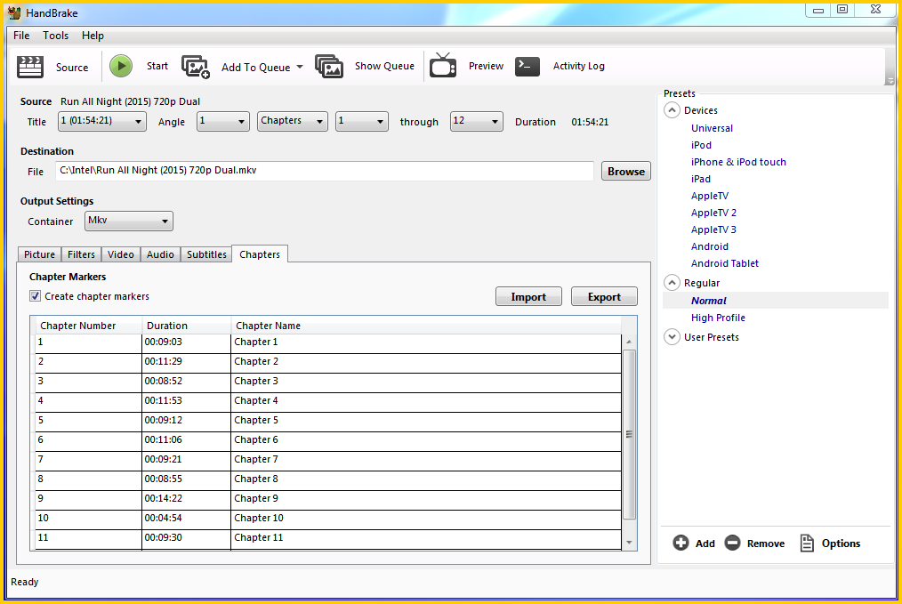The height and width of the screenshot is (604, 902).
Task: Click duration 00:11:29 of chapter 2
Action: click(x=186, y=362)
